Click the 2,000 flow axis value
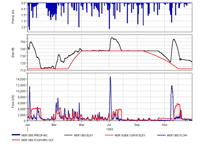 coord(21,115)
